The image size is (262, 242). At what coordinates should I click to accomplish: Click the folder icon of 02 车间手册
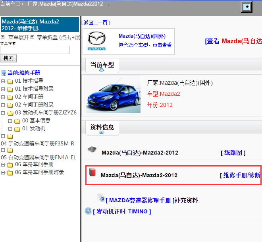10,97
